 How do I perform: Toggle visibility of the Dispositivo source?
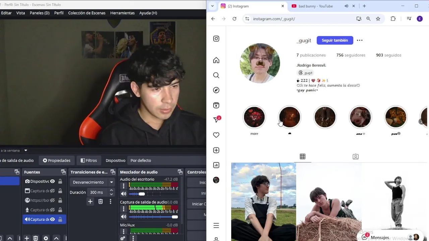[52, 181]
